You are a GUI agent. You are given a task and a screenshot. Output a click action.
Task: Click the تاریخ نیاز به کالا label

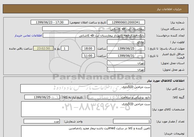(72, 97)
